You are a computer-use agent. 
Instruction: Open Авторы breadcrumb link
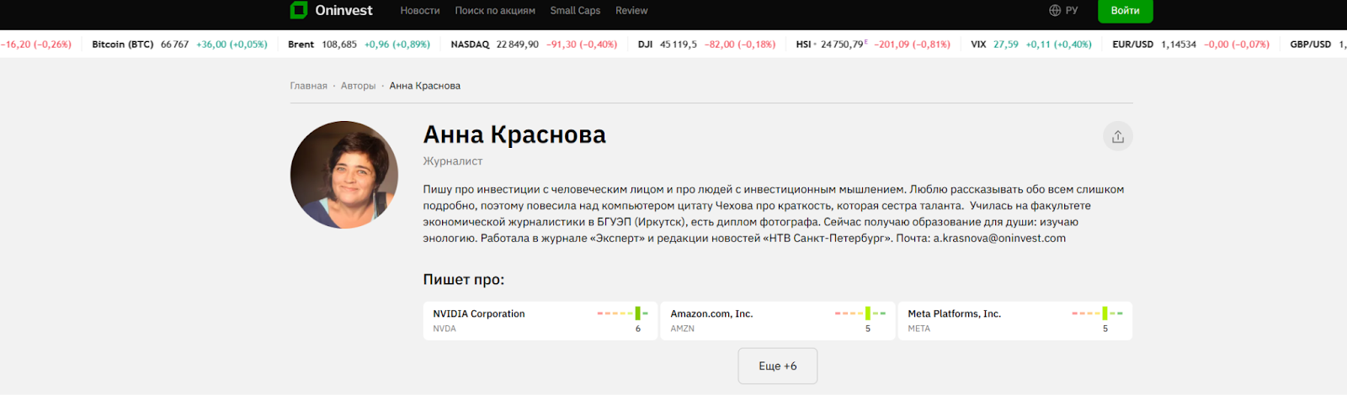click(358, 86)
